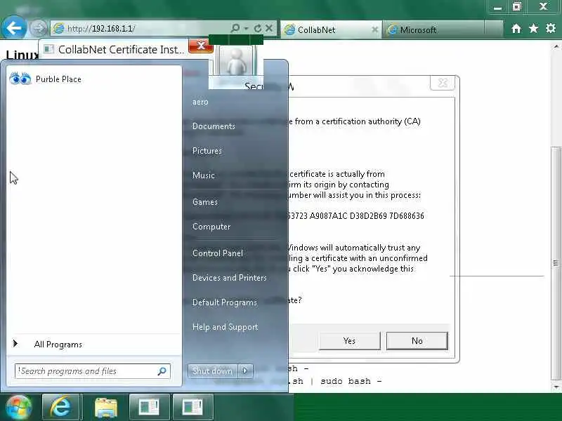This screenshot has height=421, width=562.
Task: Click CollabNet Certificate window title icon
Action: point(49,49)
